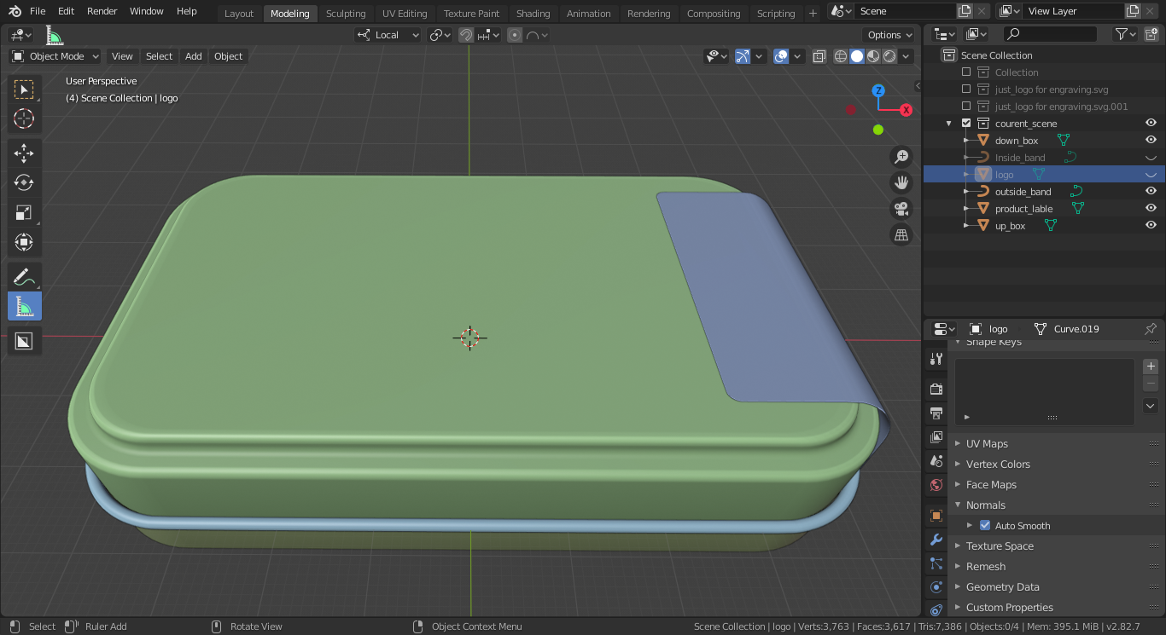Click the Add menu button in viewport header
The height and width of the screenshot is (635, 1166).
194,56
